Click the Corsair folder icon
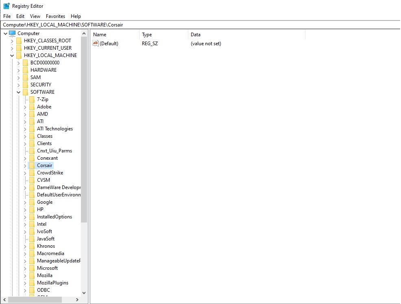Screen dimensions: 401x304 click(32, 165)
